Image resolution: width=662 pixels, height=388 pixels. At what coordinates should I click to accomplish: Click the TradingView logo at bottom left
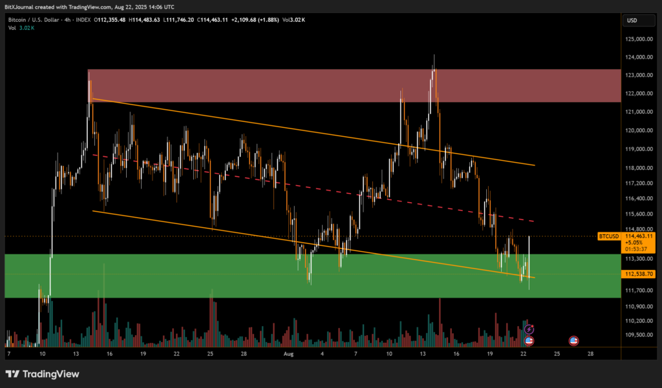[x=42, y=374]
